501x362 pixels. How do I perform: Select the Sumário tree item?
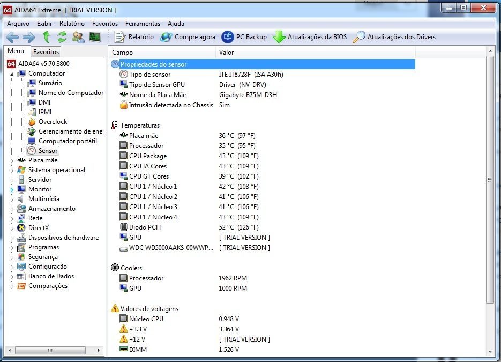point(50,83)
